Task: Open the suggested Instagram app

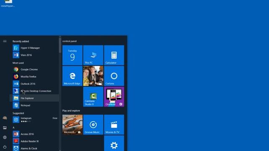Action: 34,120
